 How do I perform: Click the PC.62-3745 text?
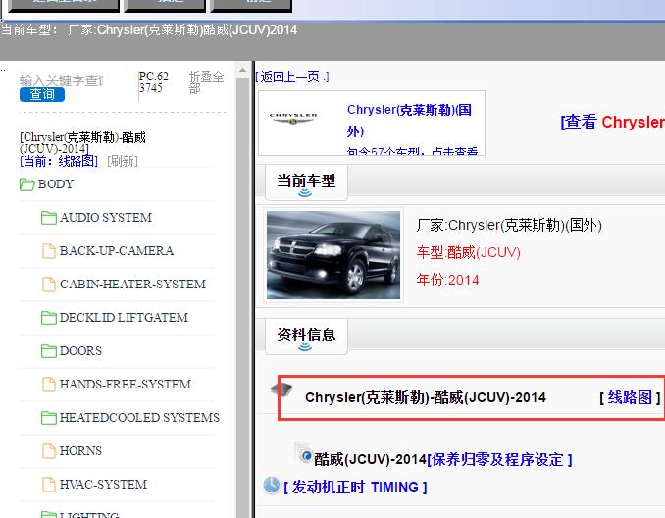(156, 82)
